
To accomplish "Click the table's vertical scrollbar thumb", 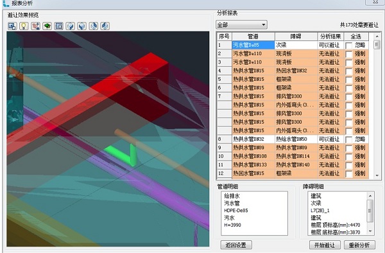I will point(377,45).
